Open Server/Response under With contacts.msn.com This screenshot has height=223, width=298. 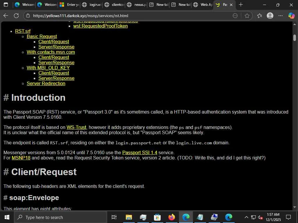coord(56,63)
